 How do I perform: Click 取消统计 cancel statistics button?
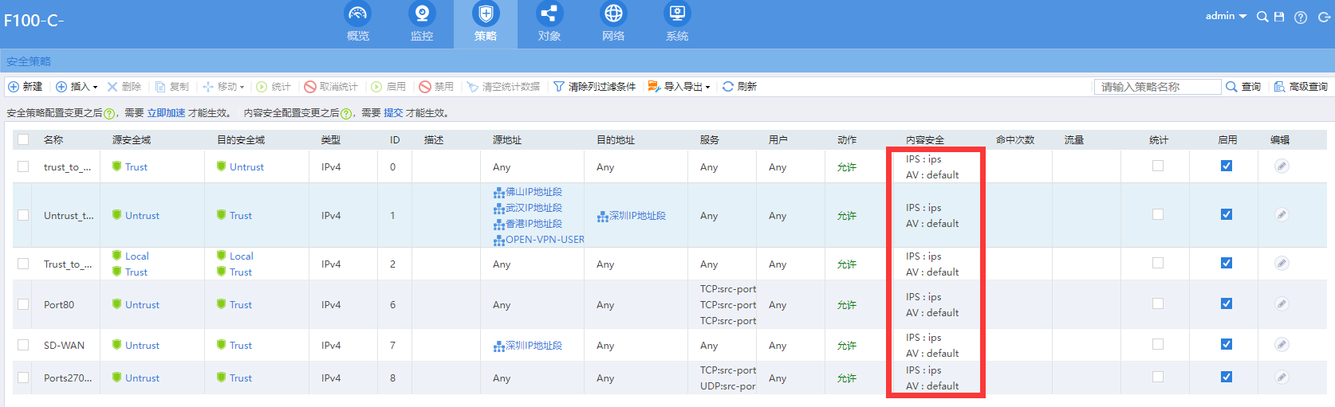point(331,87)
